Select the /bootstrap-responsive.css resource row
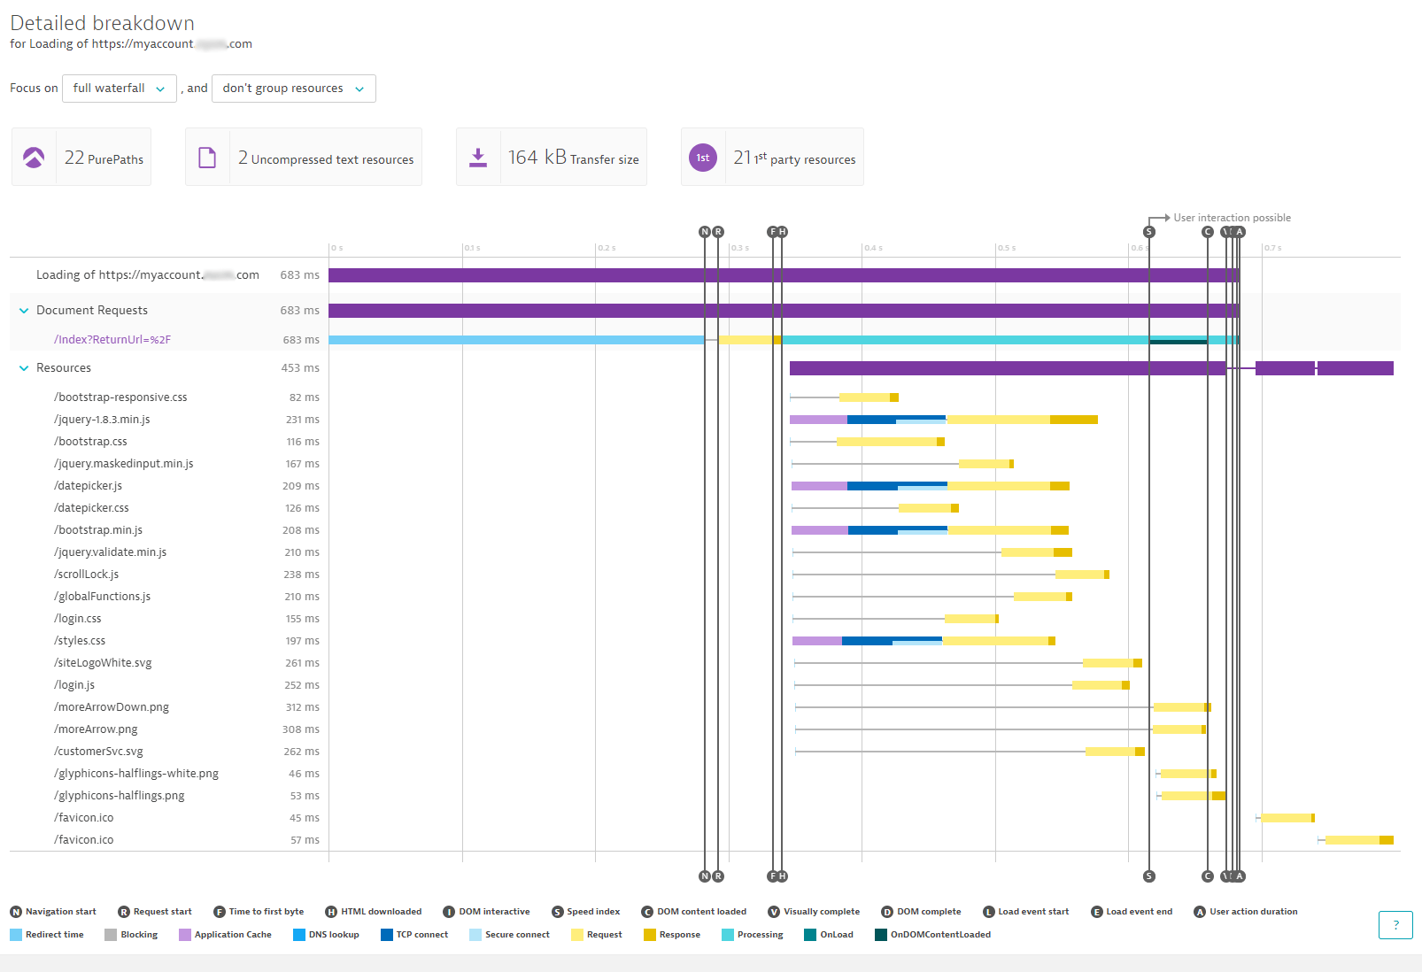This screenshot has width=1422, height=972. pos(120,397)
